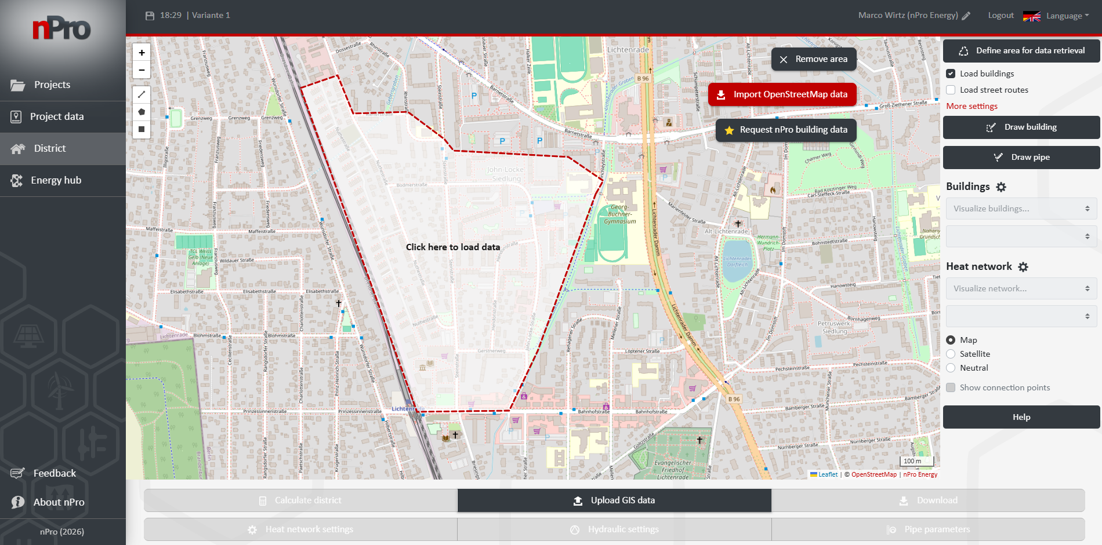Click 'Click here to load data' on the map
Screen dimensions: 1102x545
tap(453, 247)
